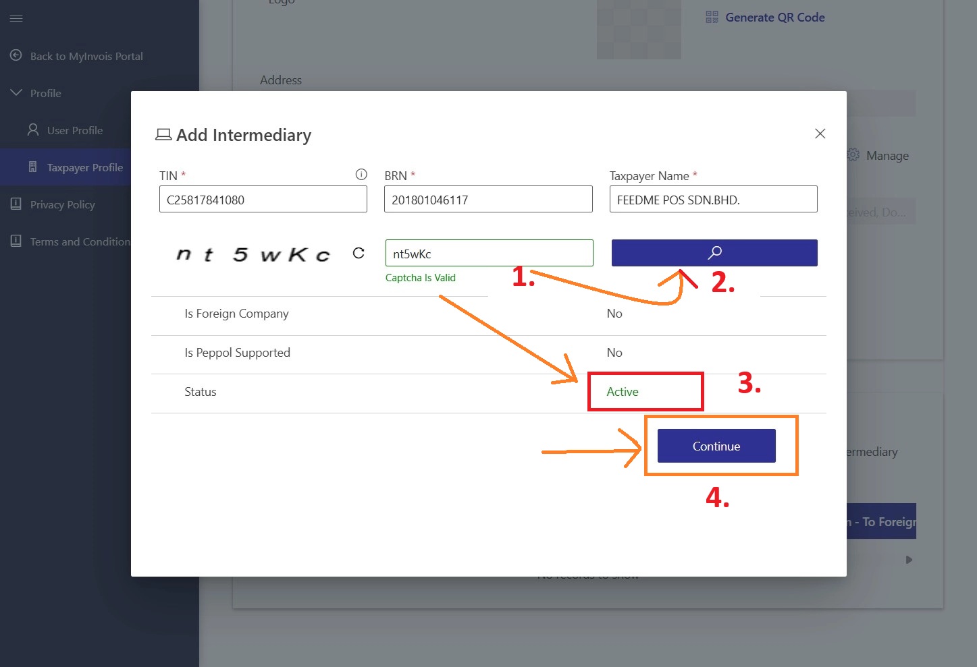This screenshot has width=977, height=667.
Task: Open the Privacy Policy page
Action: pyautogui.click(x=62, y=204)
